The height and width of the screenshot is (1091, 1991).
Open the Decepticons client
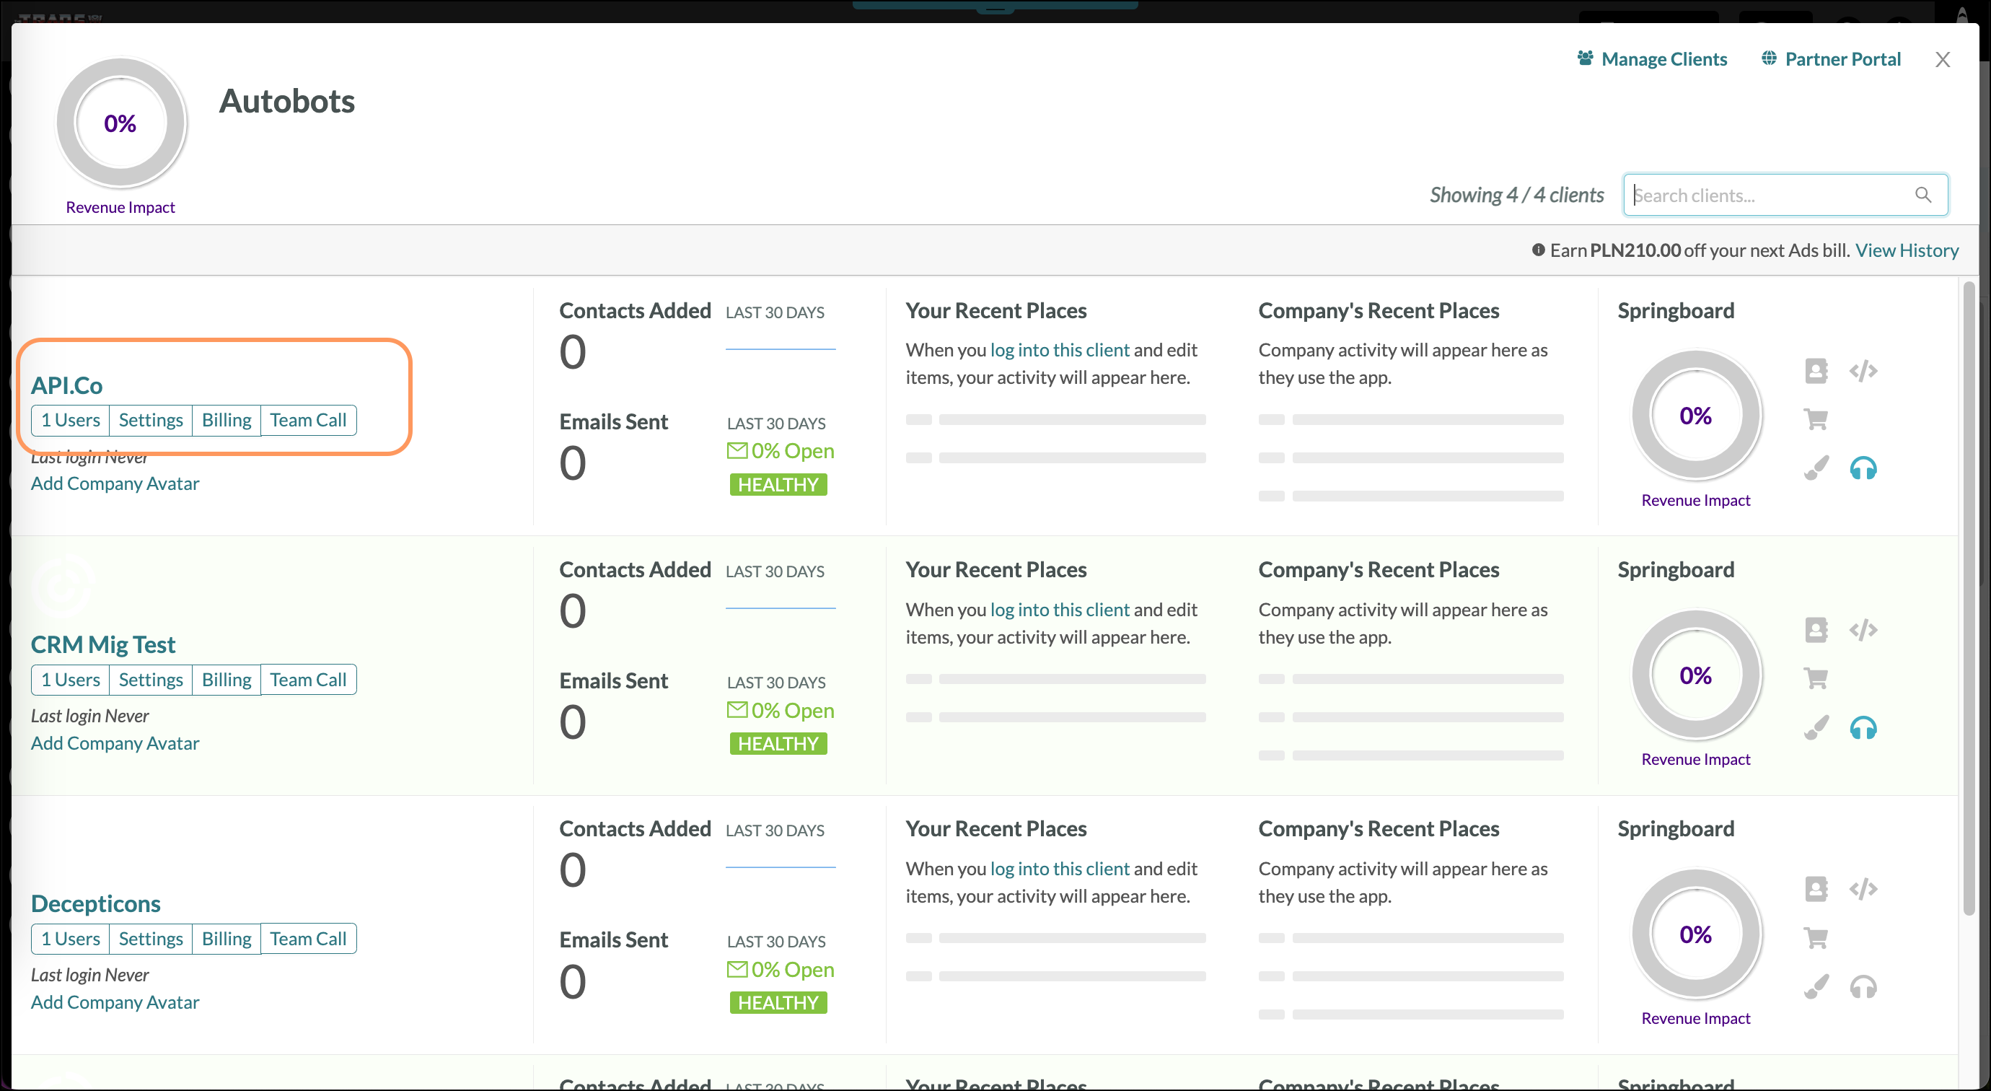point(96,903)
